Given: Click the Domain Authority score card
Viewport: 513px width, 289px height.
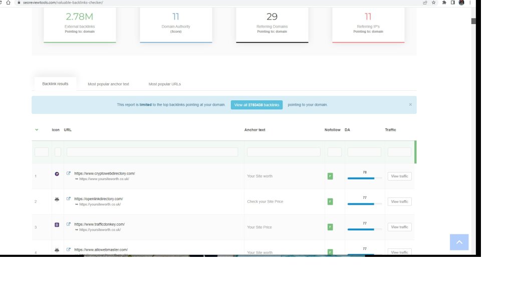Looking at the screenshot, I should 176,25.
